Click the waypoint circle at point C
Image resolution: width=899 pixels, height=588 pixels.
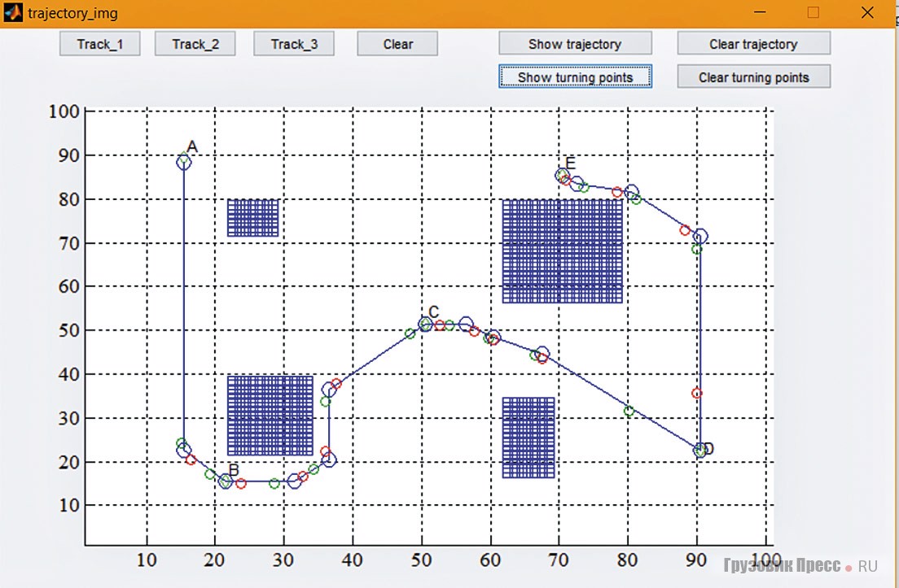tap(425, 324)
